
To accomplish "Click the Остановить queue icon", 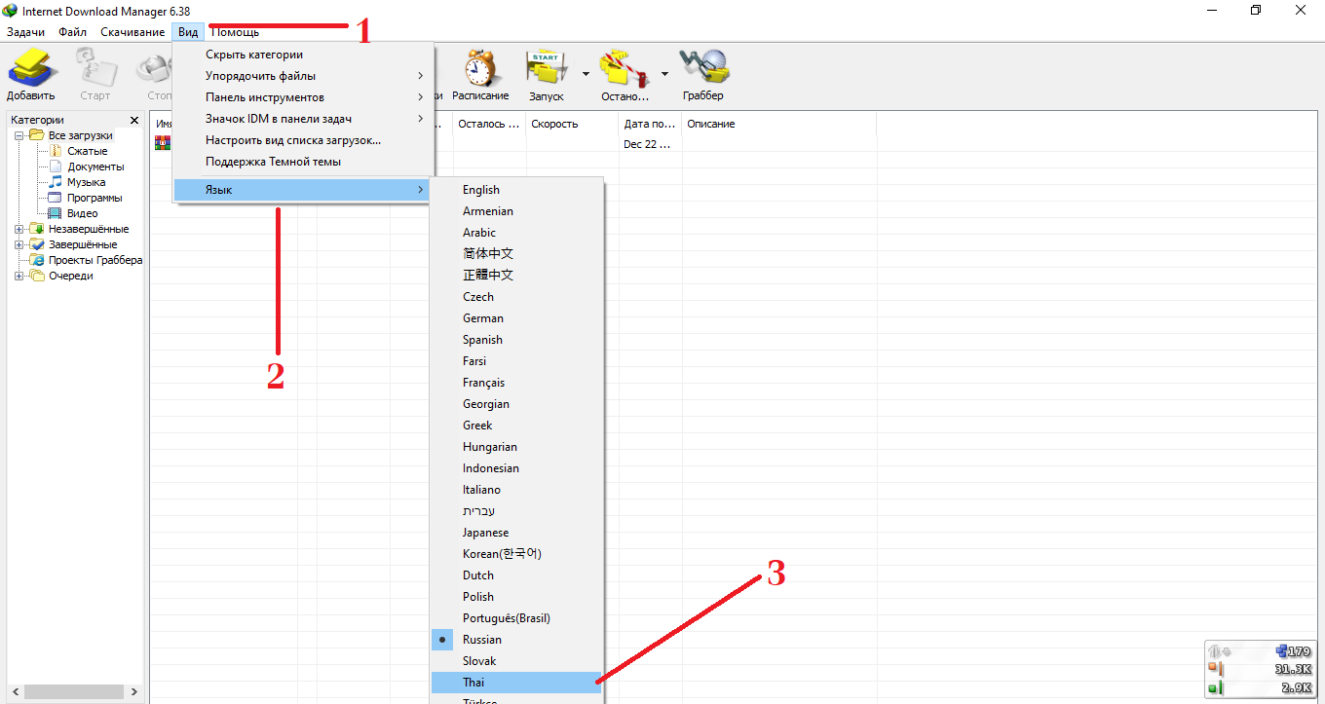I will (625, 68).
